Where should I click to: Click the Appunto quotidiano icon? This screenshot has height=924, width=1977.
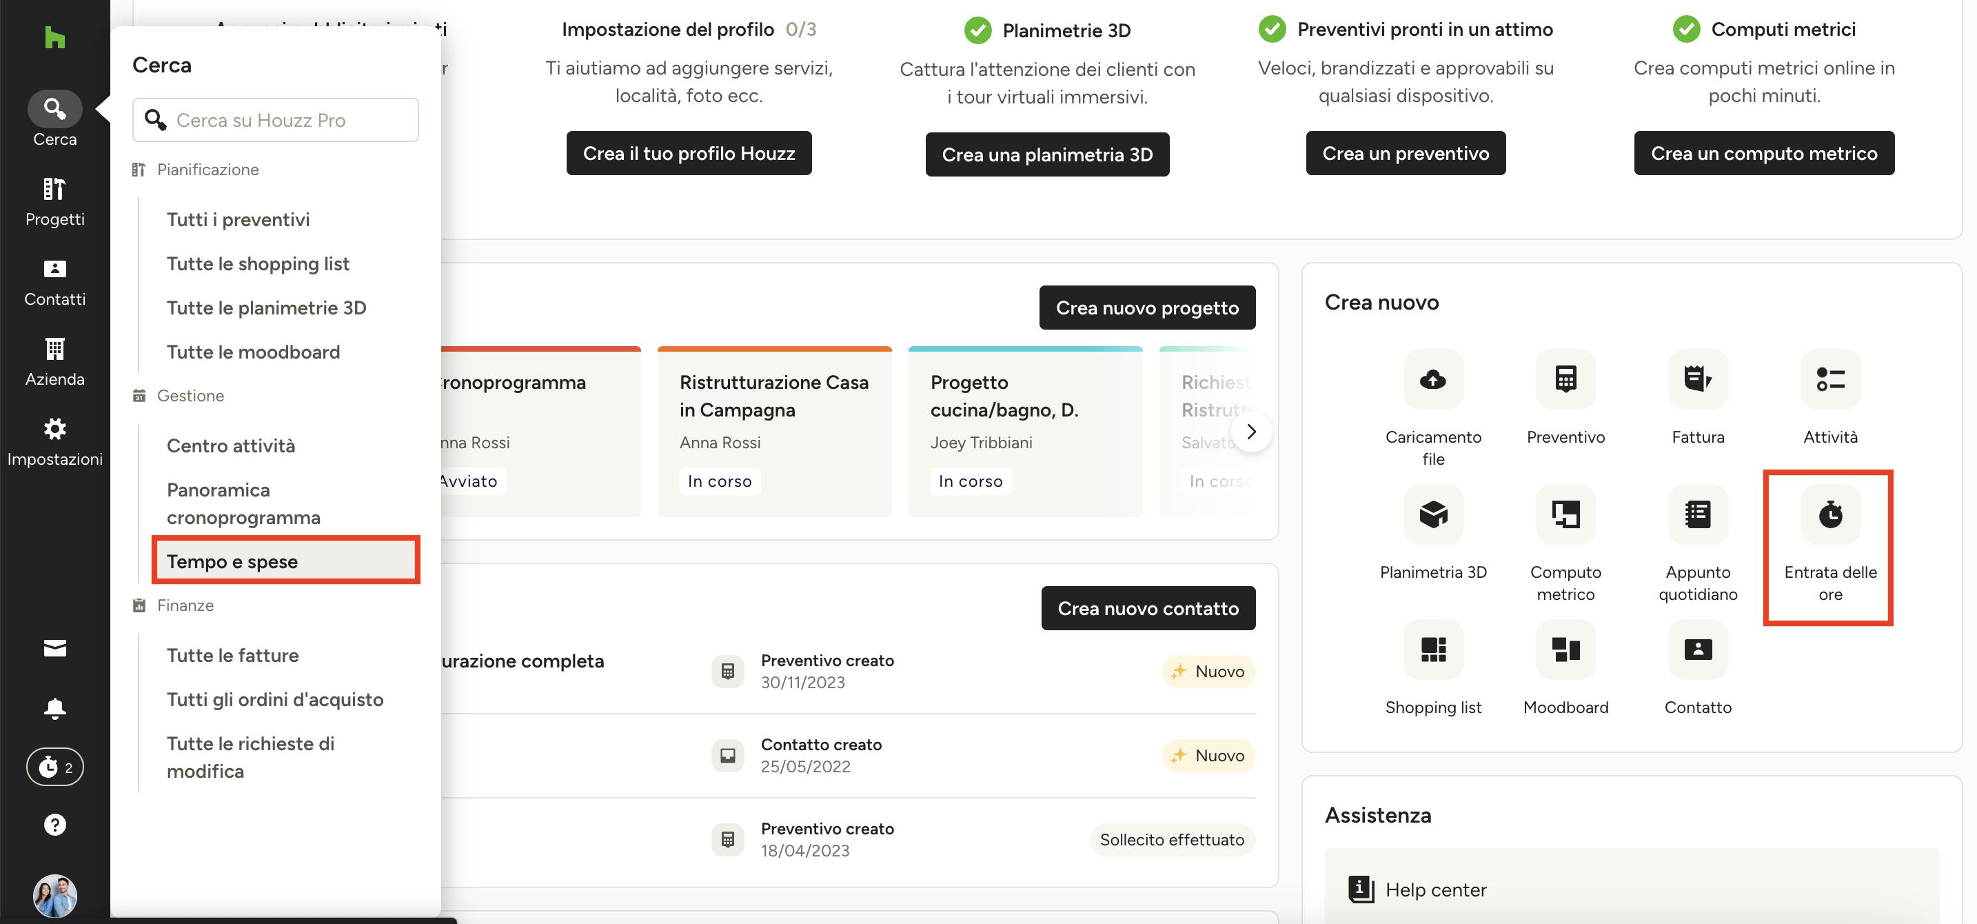(x=1698, y=514)
